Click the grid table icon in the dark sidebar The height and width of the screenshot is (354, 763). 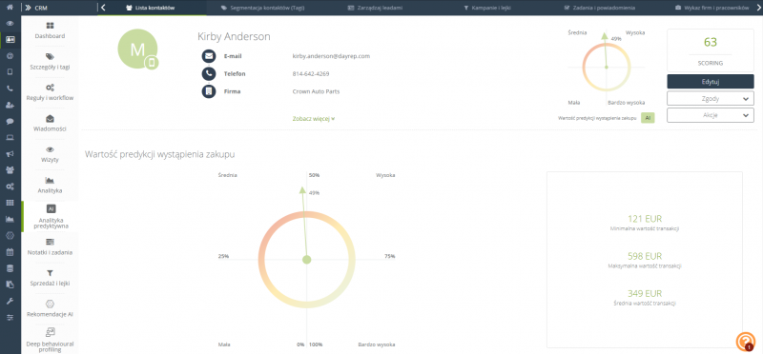point(10,203)
